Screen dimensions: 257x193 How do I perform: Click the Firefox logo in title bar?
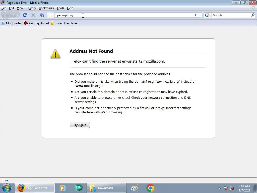tap(3, 3)
